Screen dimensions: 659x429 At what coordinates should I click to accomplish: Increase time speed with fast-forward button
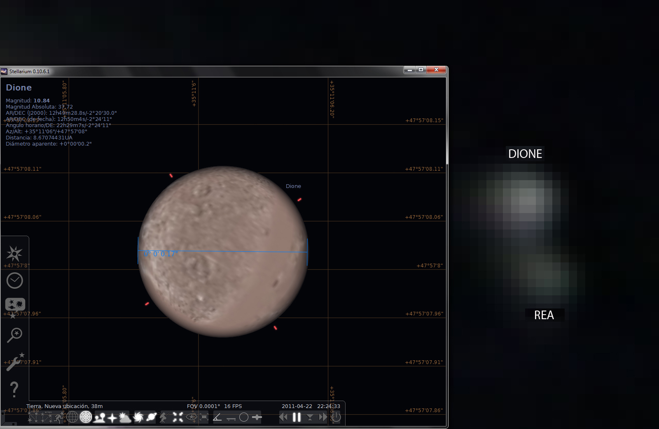(323, 417)
